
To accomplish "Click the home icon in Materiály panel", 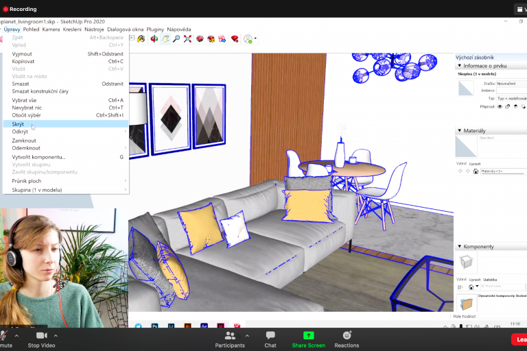I will [476, 171].
